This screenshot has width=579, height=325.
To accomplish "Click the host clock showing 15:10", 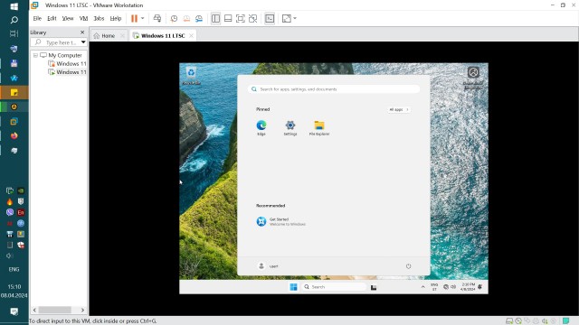I will coord(14,287).
